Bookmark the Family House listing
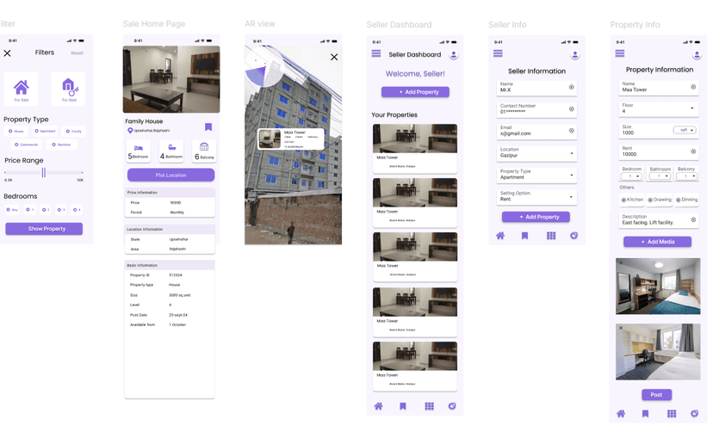The height and width of the screenshot is (432, 713). point(208,127)
